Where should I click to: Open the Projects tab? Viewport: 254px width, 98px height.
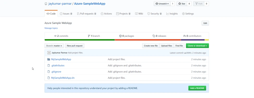click(x=123, y=14)
